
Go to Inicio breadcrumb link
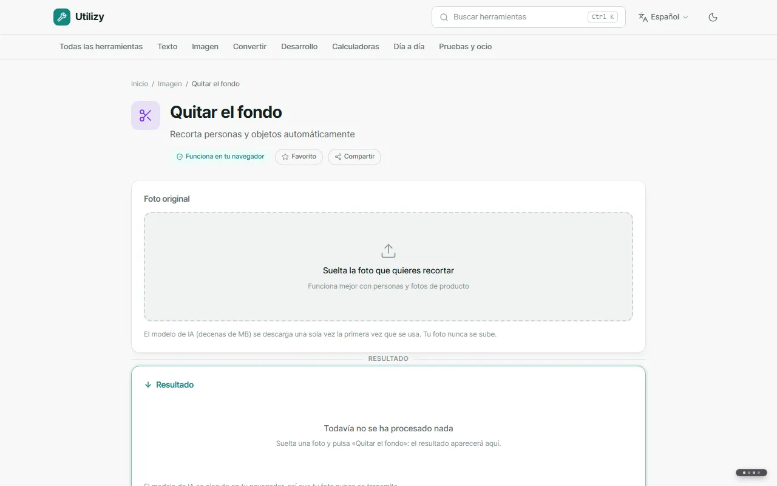point(140,84)
